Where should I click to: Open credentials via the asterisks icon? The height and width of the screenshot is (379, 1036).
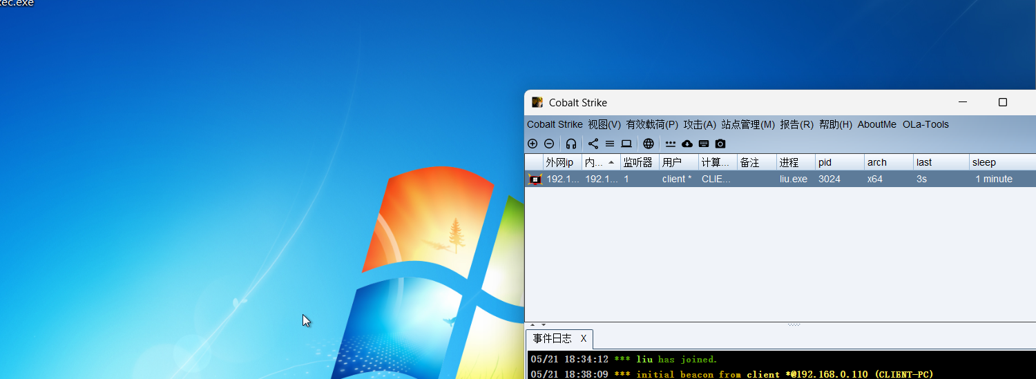coord(671,144)
